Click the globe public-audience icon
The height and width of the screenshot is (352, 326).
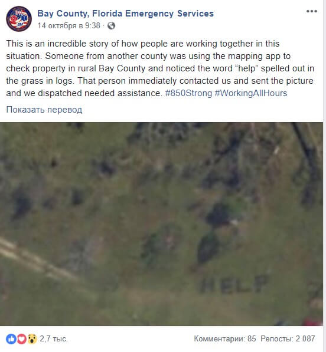click(111, 26)
